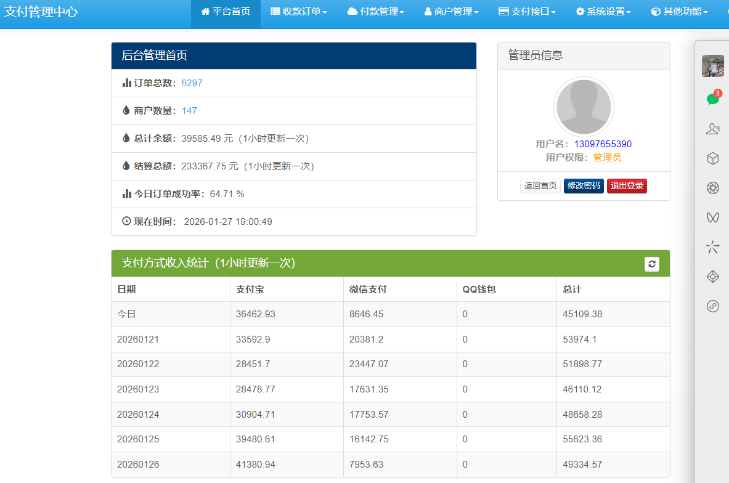The image size is (729, 483).
Task: Click the refresh icon in income statistics header
Action: [x=652, y=264]
